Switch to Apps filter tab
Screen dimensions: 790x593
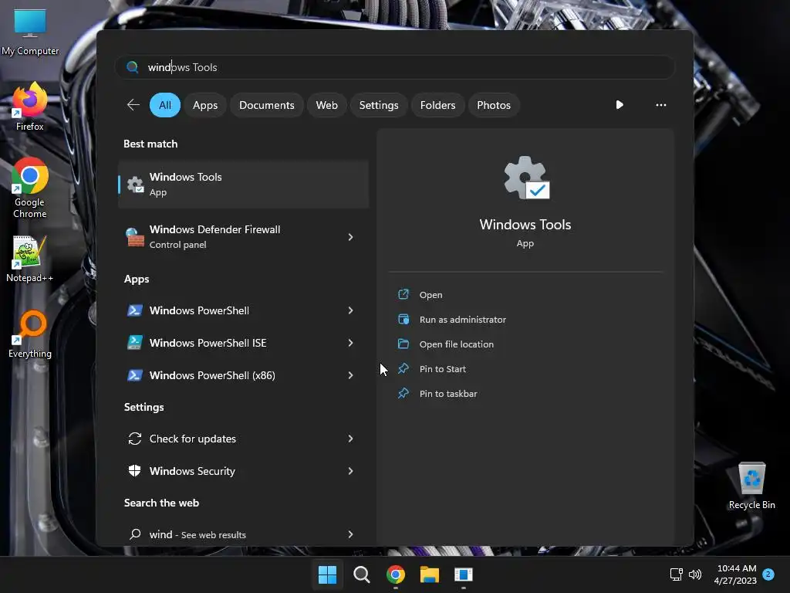(205, 105)
